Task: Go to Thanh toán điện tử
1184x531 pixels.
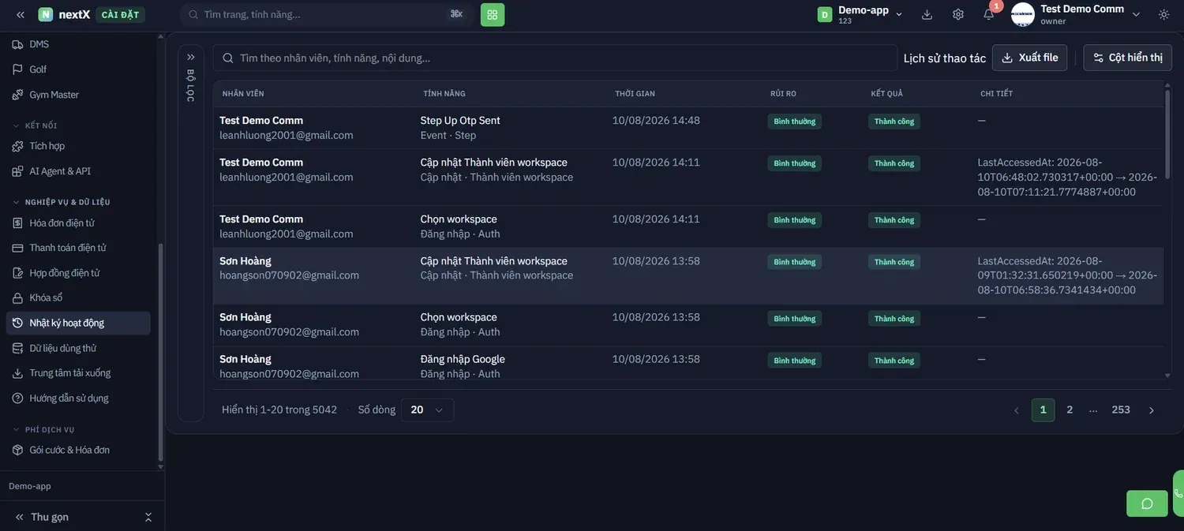Action: 78,248
